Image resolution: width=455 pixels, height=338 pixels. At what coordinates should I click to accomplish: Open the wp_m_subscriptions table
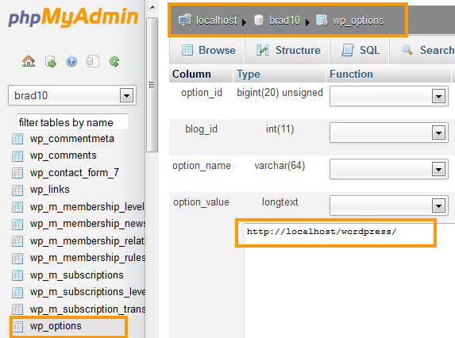tap(76, 275)
